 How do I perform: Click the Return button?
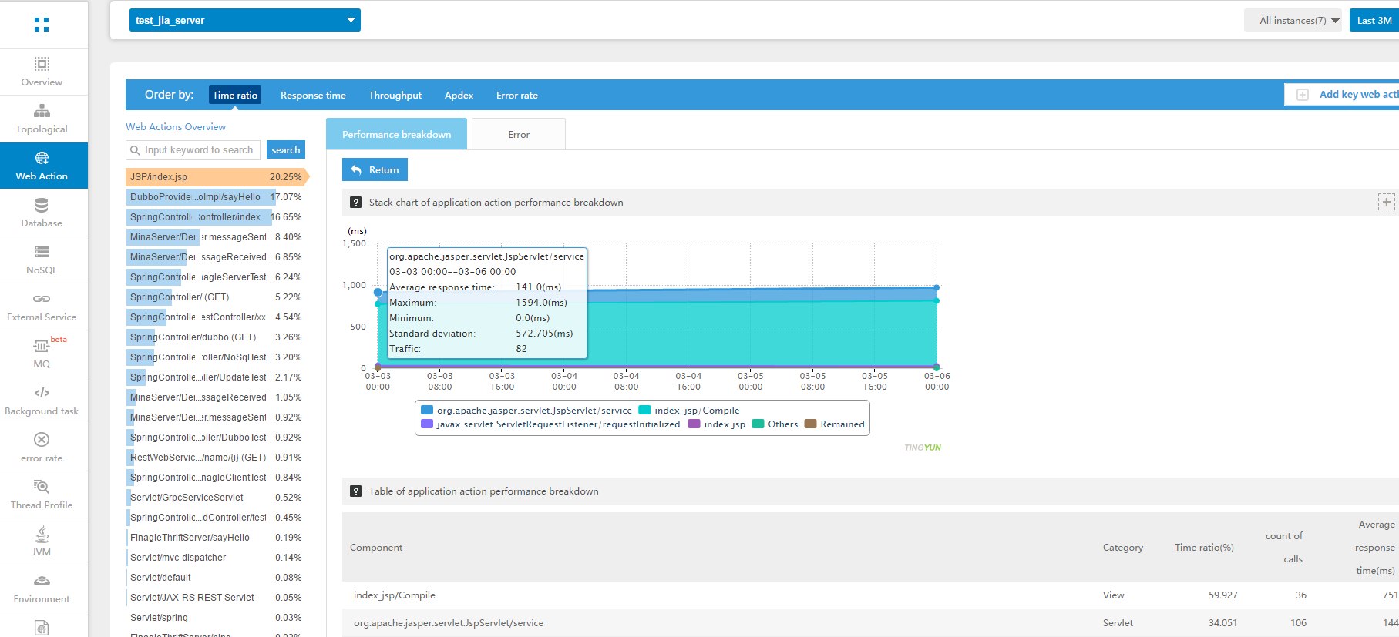tap(375, 170)
